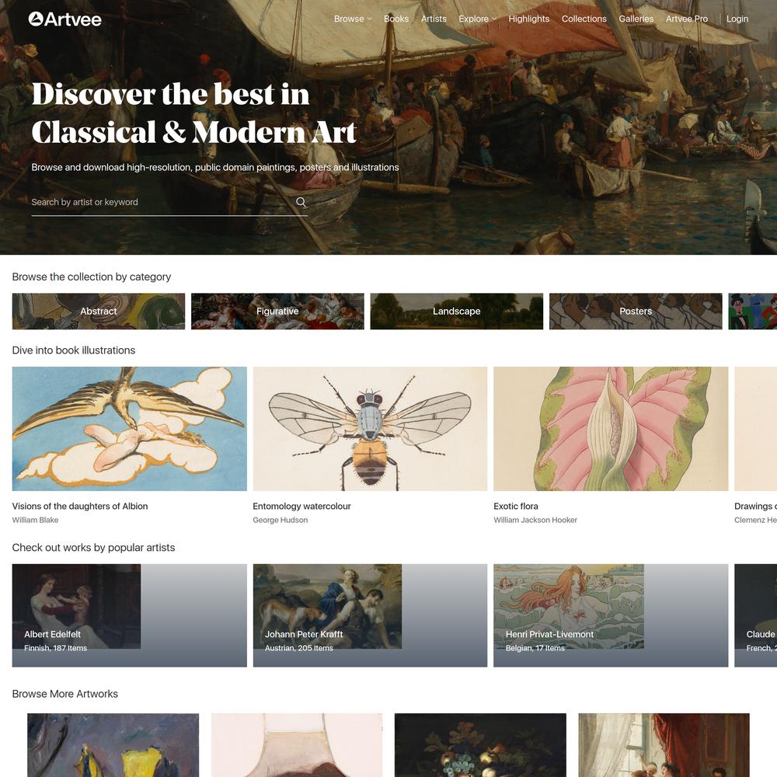
Task: Expand the Browse dropdown menu
Action: coord(352,19)
